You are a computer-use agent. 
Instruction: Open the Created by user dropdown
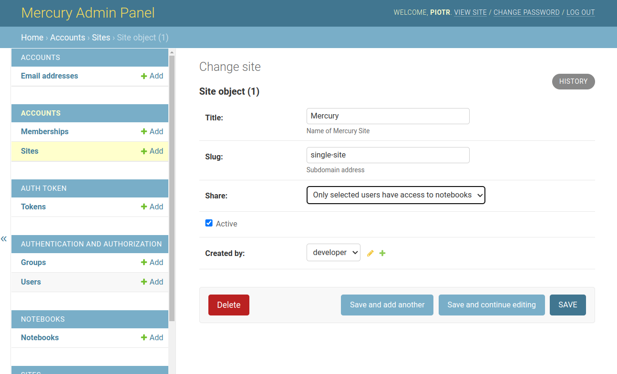pyautogui.click(x=333, y=252)
